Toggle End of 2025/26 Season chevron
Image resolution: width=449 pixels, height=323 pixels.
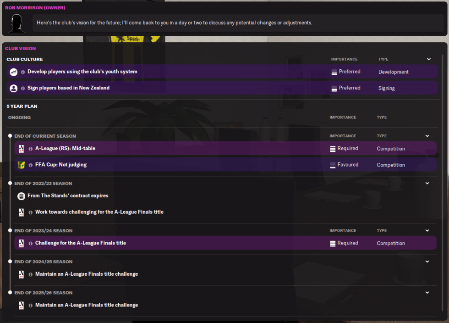point(427,293)
